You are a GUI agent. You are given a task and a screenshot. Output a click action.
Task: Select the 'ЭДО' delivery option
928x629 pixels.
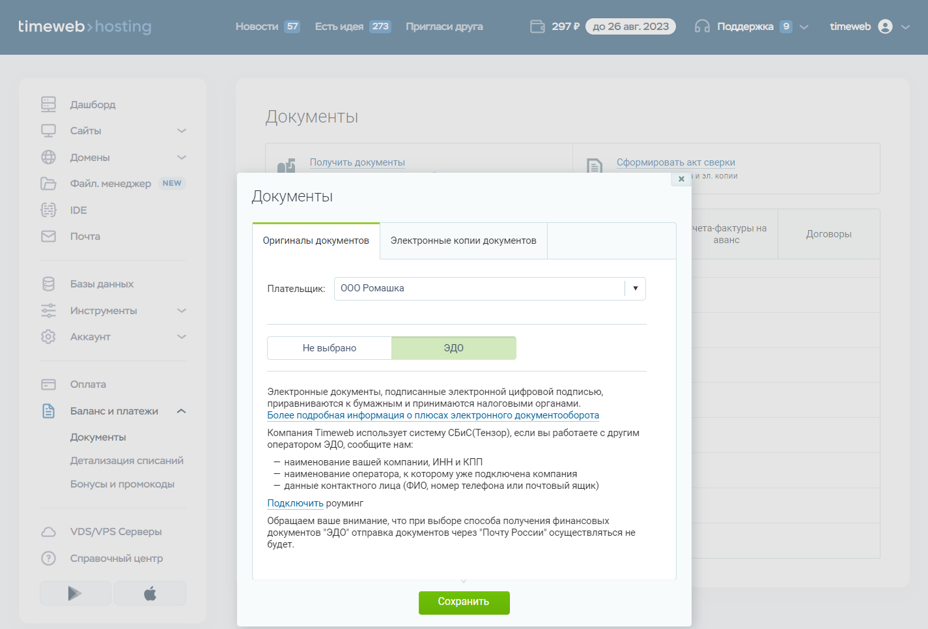pos(454,348)
